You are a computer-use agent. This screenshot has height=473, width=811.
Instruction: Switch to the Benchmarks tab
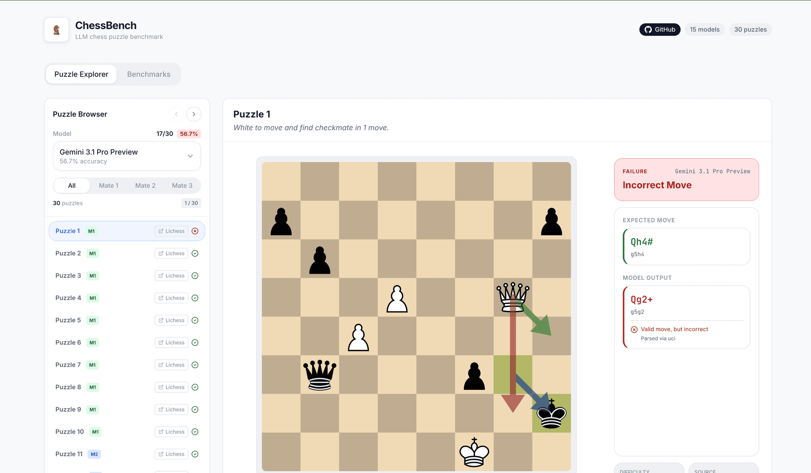(148, 74)
